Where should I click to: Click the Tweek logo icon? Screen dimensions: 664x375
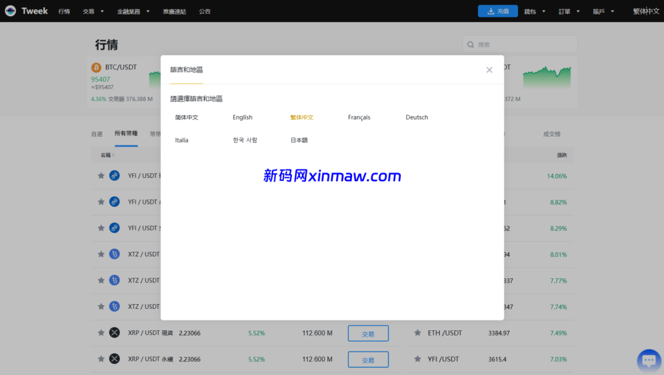click(x=10, y=10)
